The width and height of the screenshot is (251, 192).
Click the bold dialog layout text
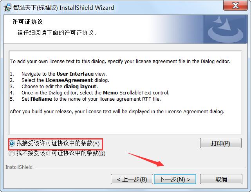(81, 87)
